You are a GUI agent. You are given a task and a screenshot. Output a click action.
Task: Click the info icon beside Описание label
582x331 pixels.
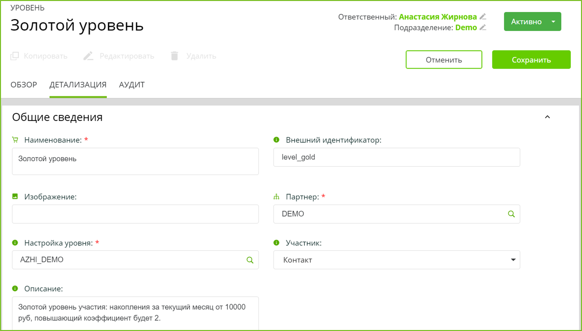(15, 288)
